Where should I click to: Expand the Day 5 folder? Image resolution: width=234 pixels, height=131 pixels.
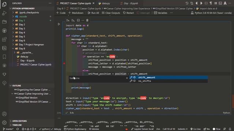(22, 36)
